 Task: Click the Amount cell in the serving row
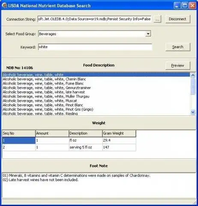coord(52,147)
